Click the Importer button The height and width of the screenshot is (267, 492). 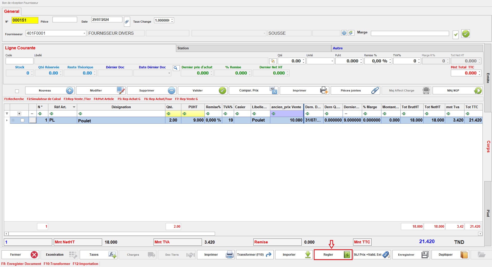294,255
